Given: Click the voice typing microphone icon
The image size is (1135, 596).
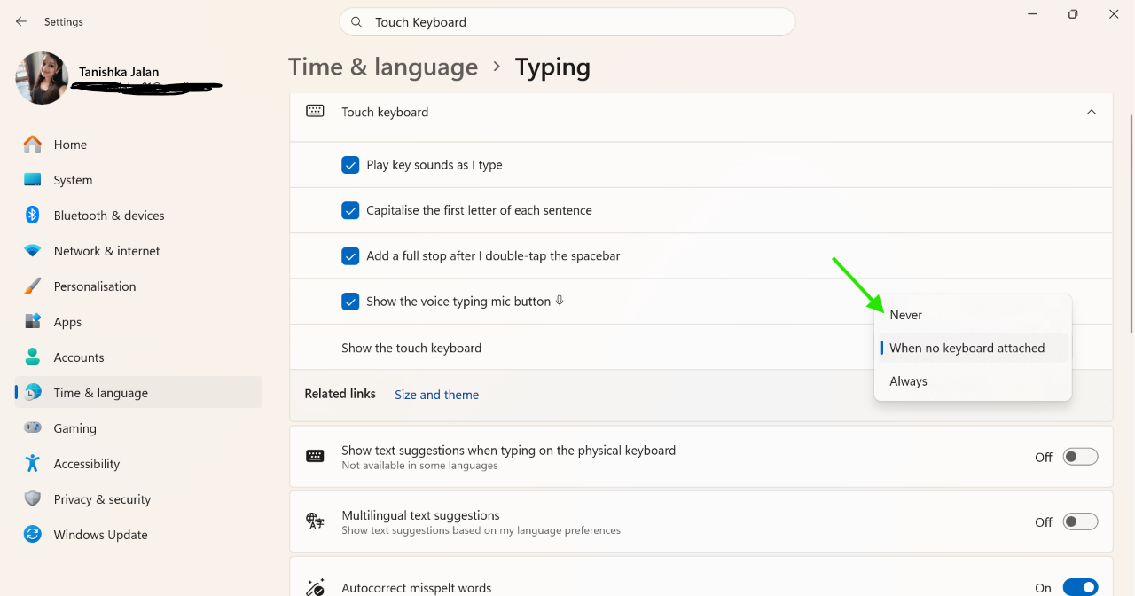Looking at the screenshot, I should [x=560, y=301].
